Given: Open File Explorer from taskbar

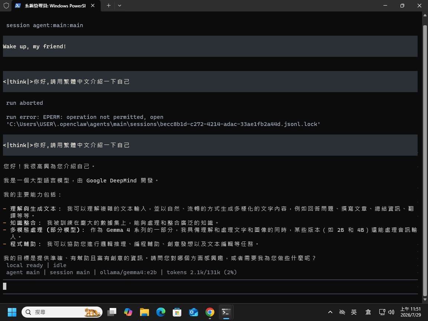Looking at the screenshot, I should point(145,312).
